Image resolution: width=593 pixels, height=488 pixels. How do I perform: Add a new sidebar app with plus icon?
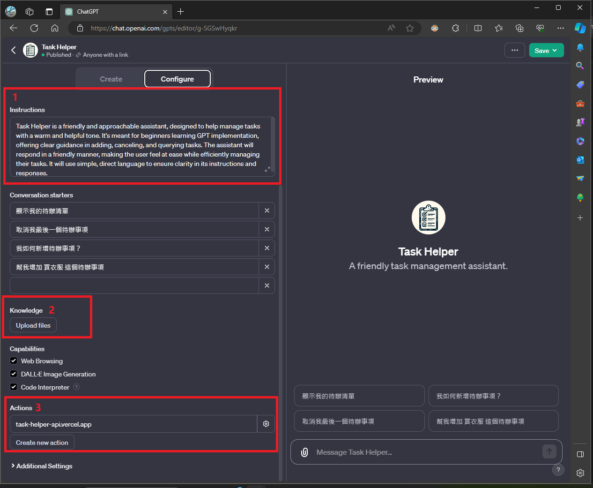click(x=580, y=218)
